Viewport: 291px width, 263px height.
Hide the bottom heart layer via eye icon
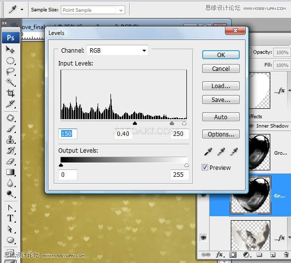click(204, 237)
